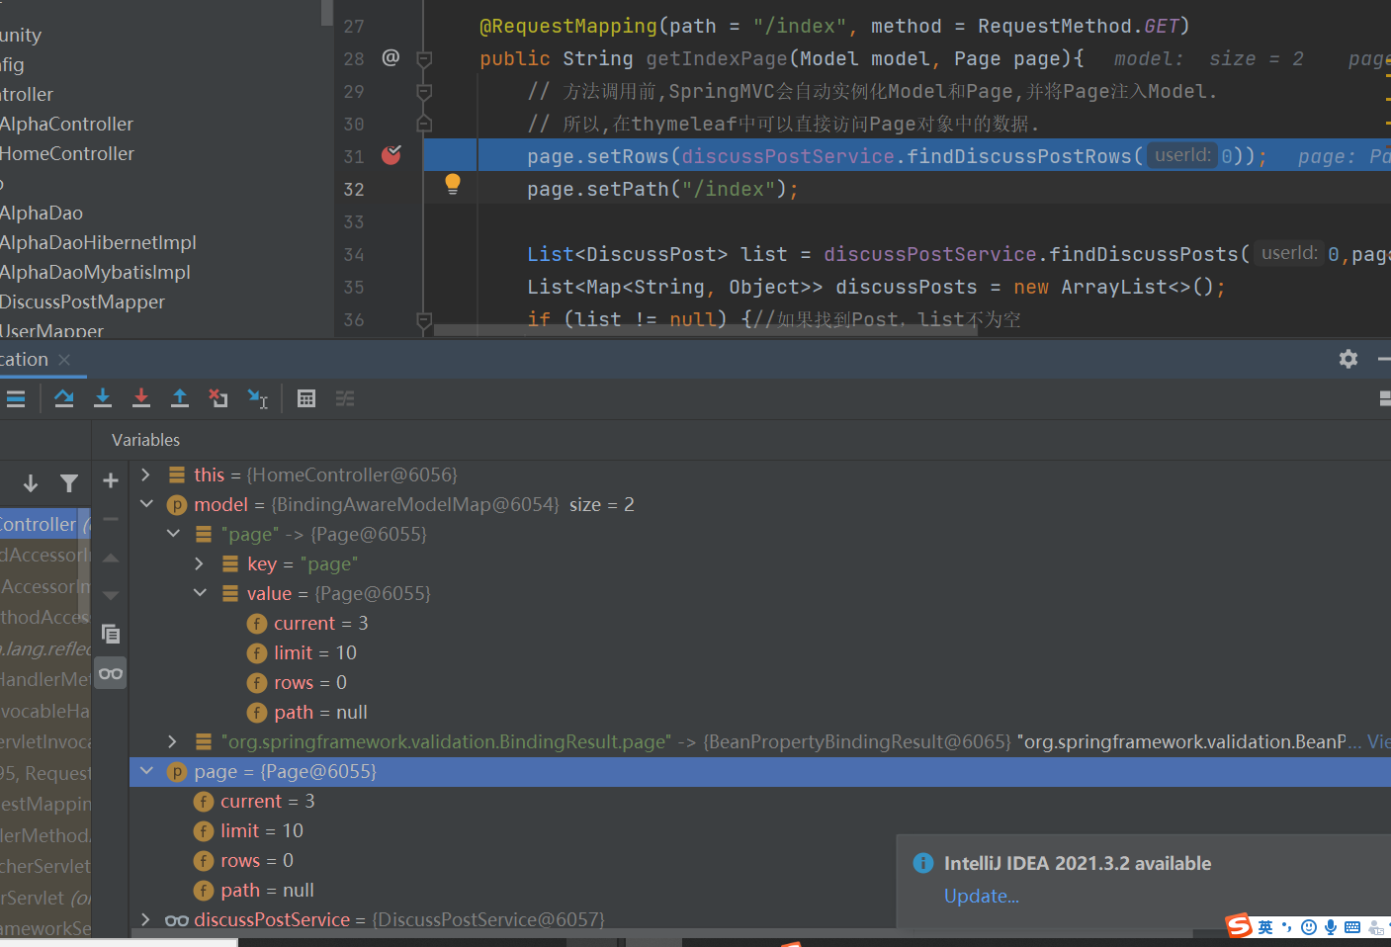Select 'path = null' under selected page variable
1391x947 pixels.
[x=267, y=890]
